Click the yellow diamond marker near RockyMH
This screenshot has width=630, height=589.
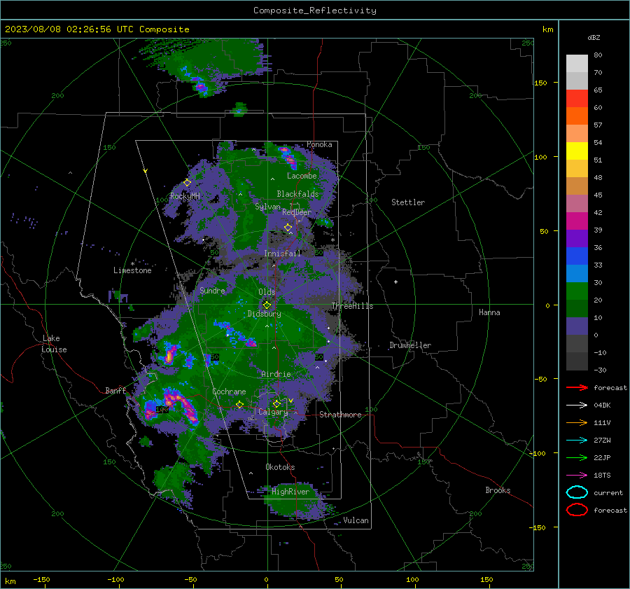(x=187, y=183)
